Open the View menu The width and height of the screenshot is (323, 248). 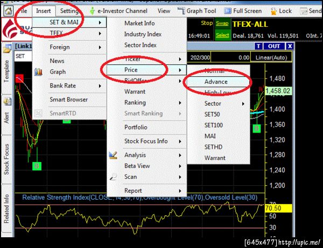[164, 11]
